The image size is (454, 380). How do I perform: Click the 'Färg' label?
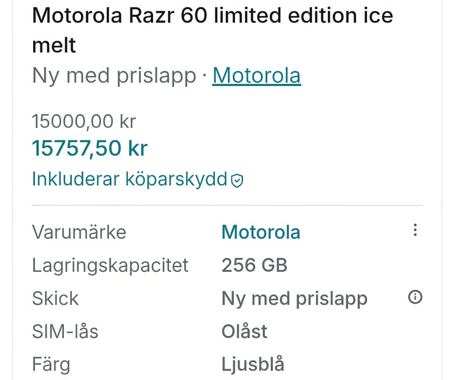pos(51,364)
